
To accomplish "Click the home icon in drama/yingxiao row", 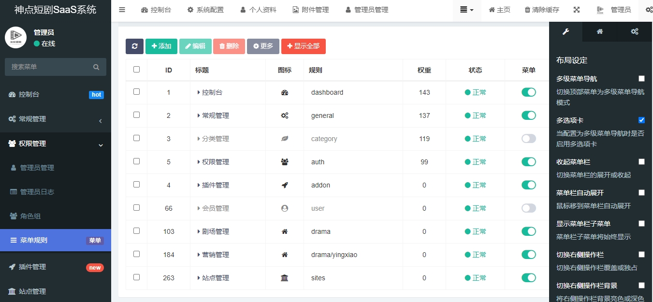I will point(285,255).
